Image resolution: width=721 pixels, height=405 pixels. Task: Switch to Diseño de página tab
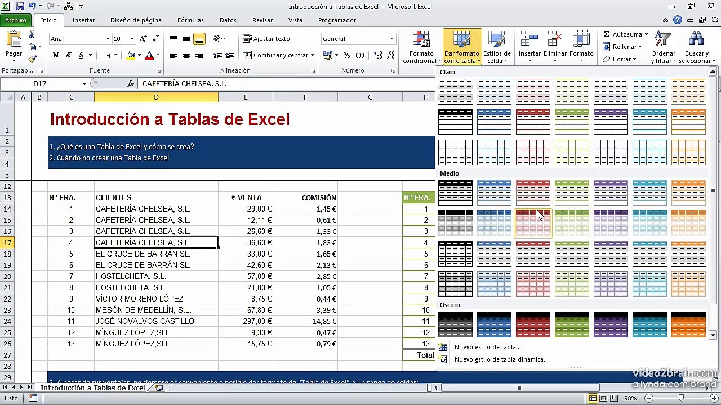136,20
